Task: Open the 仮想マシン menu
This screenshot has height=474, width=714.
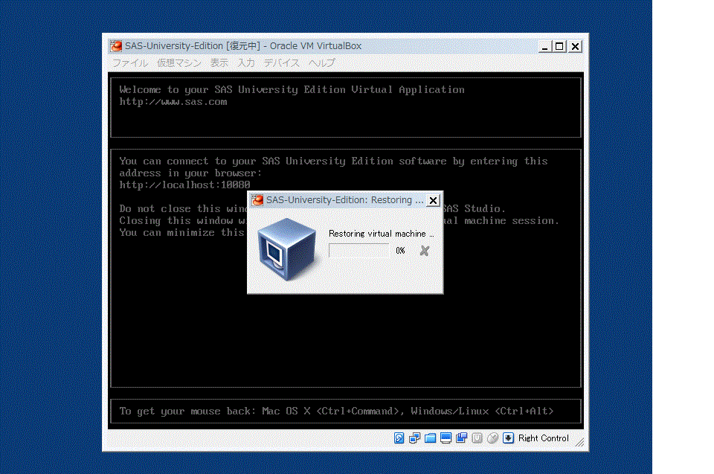Action: (x=179, y=63)
